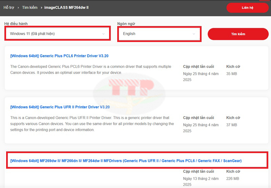Click the 226 MB size of the MFDrivers package
This screenshot has height=188, width=271.
click(233, 179)
